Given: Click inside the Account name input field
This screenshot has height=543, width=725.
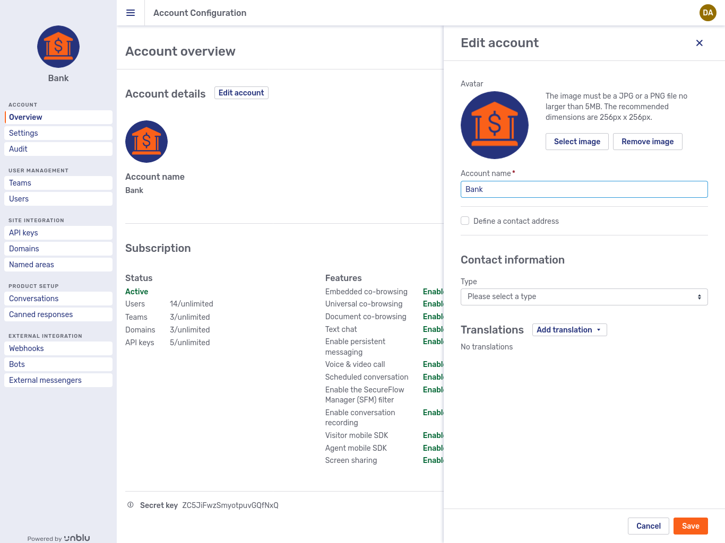Looking at the screenshot, I should (x=584, y=189).
